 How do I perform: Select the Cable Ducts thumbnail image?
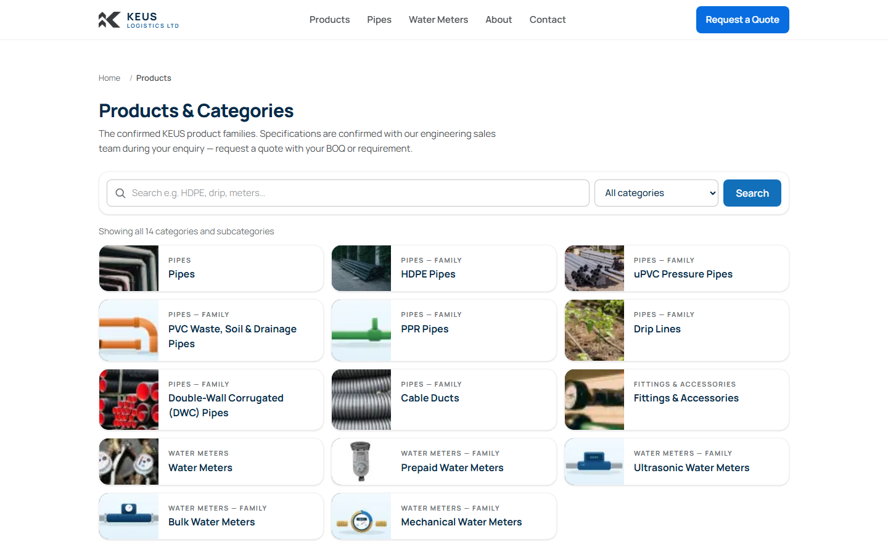click(361, 400)
